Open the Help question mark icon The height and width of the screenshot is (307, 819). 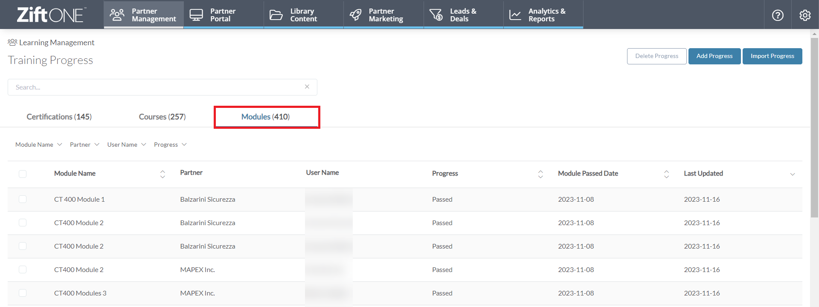click(x=778, y=15)
